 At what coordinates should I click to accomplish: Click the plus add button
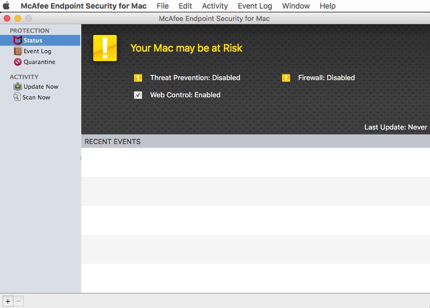[x=8, y=302]
